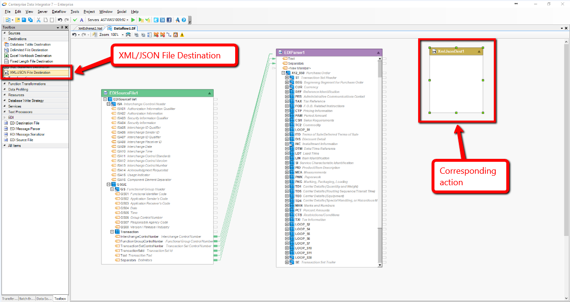Click the Save icon in the toolbar
The height and width of the screenshot is (302, 570).
(24, 20)
